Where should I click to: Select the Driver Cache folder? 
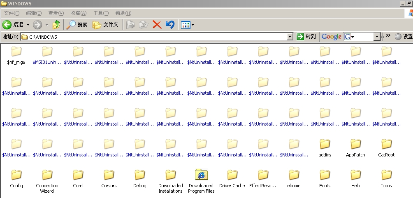coord(232,179)
